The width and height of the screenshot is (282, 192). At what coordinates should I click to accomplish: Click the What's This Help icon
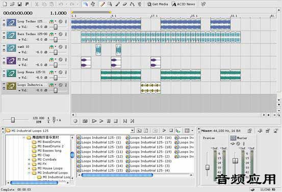click(203, 4)
